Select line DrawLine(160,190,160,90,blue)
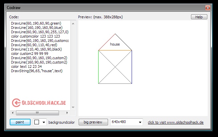This screenshot has width=218, height=137. pos(37,28)
